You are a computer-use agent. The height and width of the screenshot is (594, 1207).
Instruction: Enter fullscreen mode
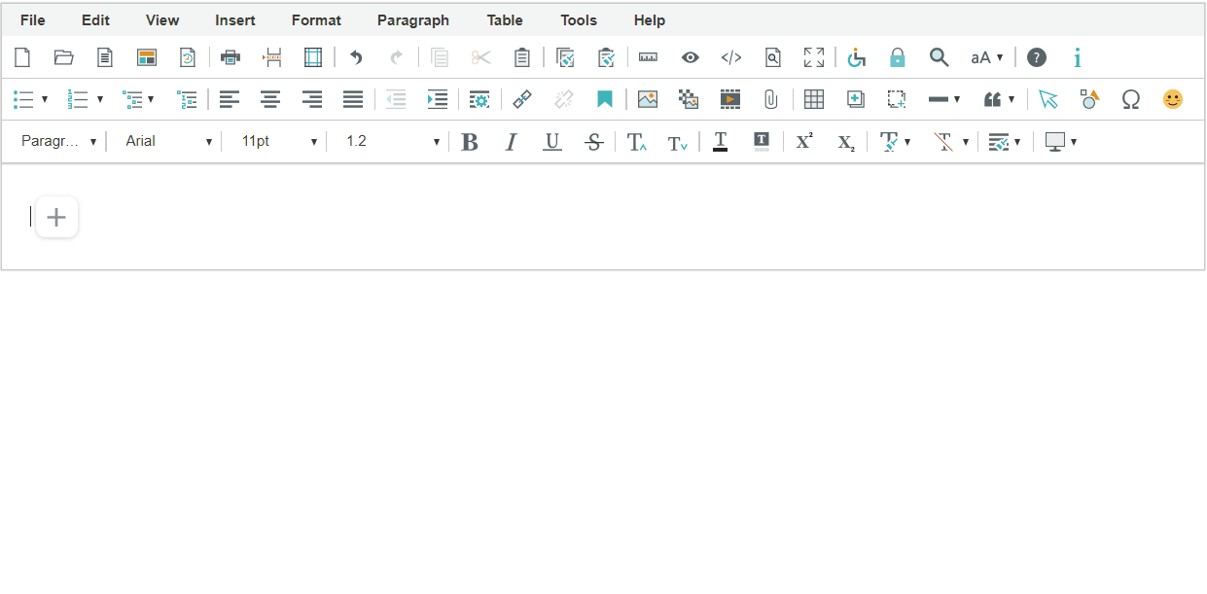[814, 57]
